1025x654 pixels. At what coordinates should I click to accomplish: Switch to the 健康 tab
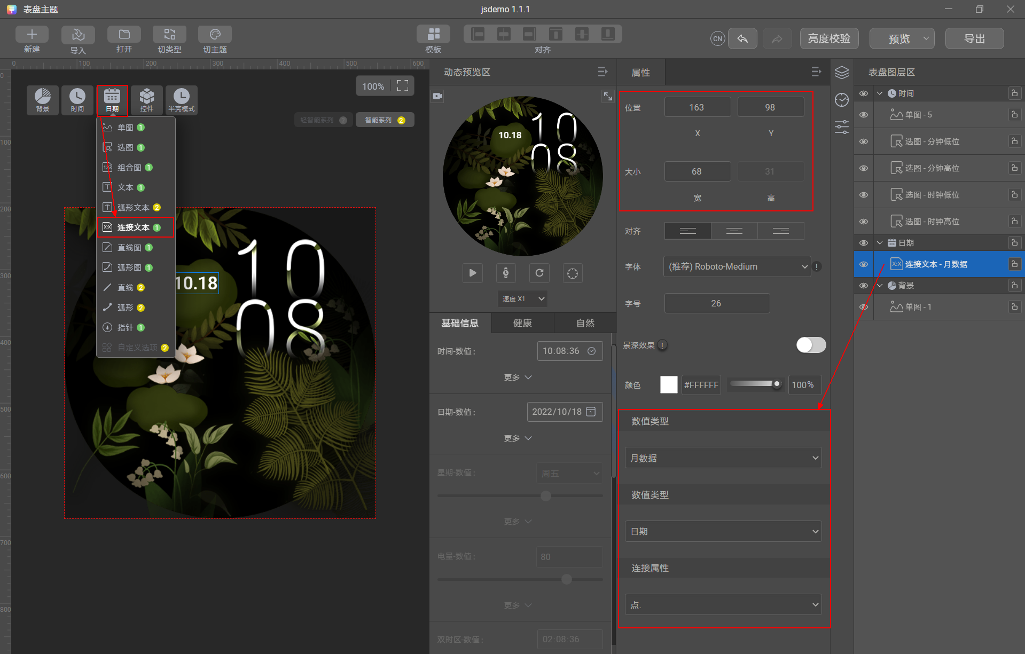point(522,323)
